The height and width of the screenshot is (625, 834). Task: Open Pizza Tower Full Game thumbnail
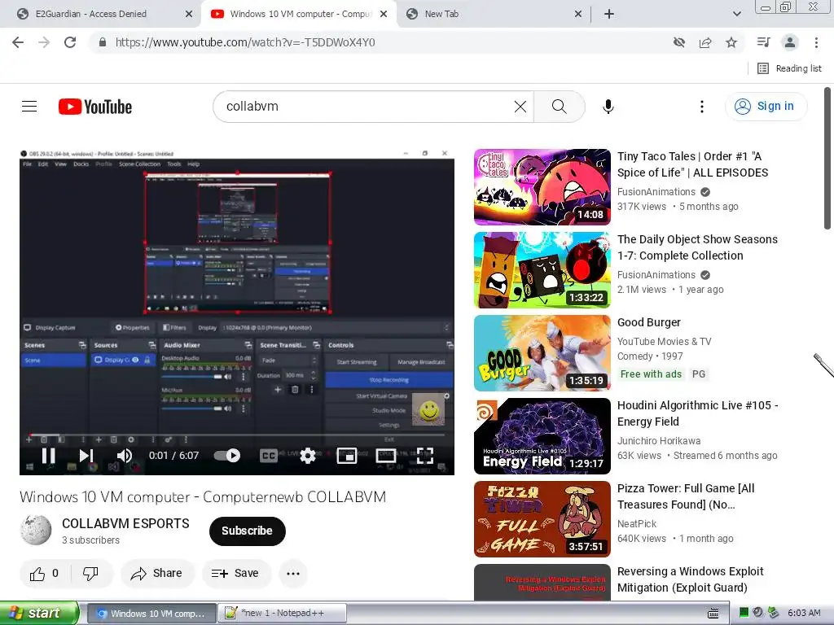coord(542,518)
